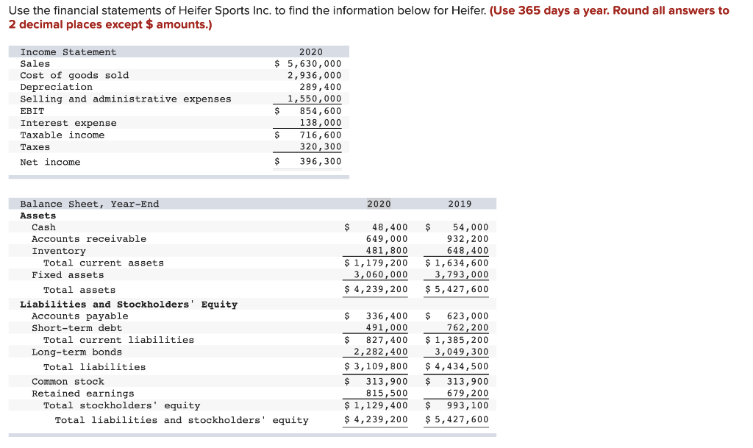Click the 2020 Cash value 48,400
This screenshot has height=448, width=753.
390,227
